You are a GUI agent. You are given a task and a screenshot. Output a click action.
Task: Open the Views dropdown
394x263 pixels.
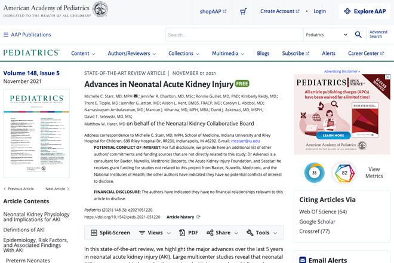(x=155, y=233)
